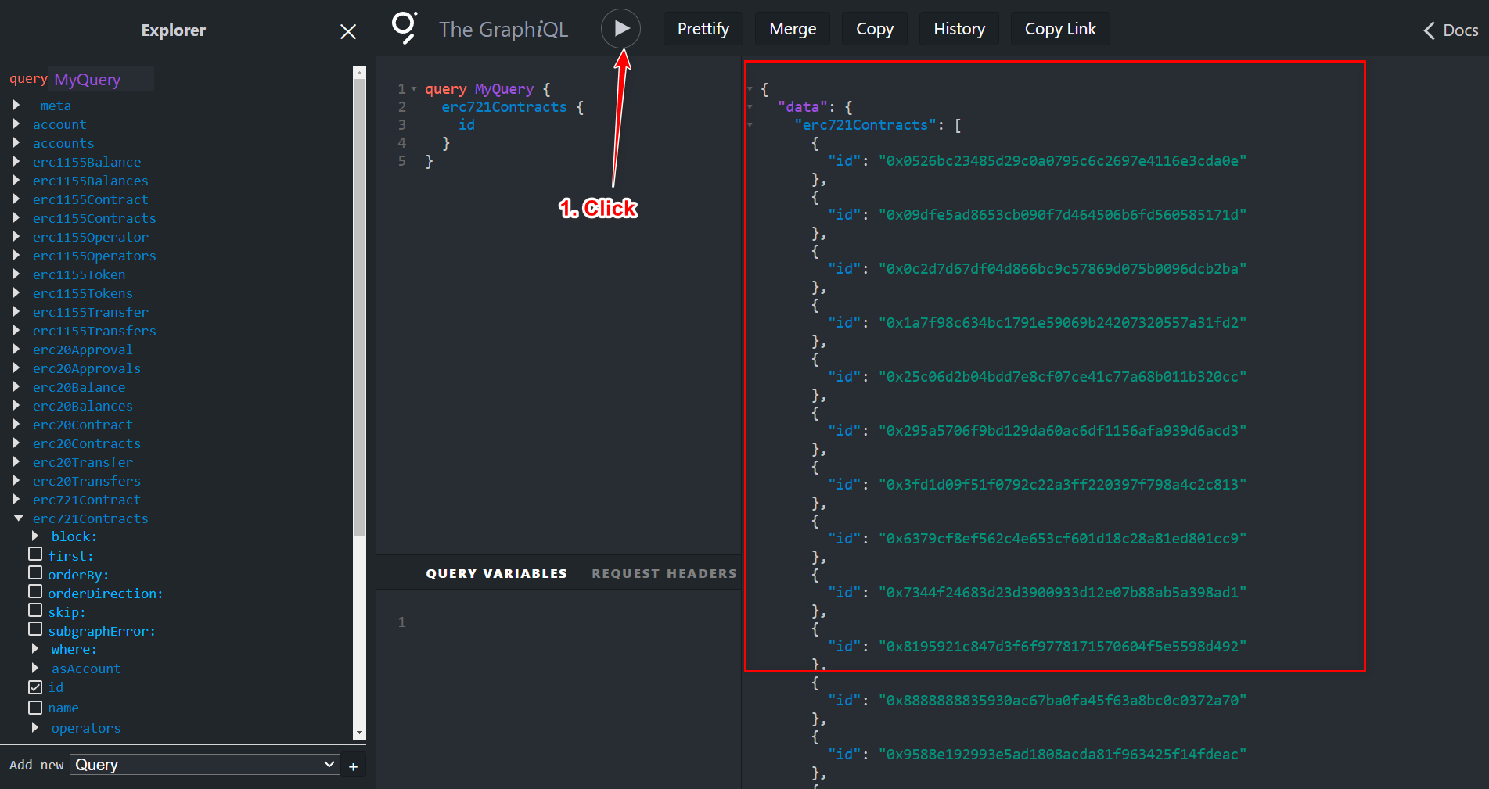Close the Explorer panel with X icon

tap(348, 31)
